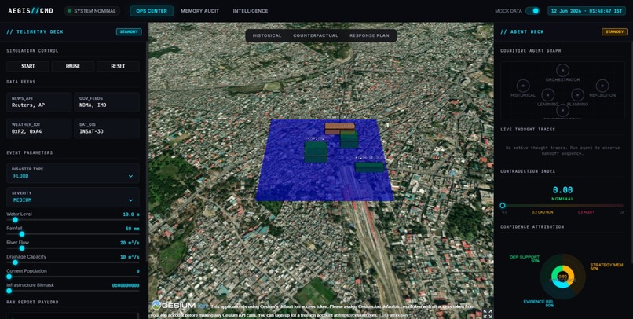Click the Medium severity dropdown chevron
The width and height of the screenshot is (633, 319).
tap(130, 200)
